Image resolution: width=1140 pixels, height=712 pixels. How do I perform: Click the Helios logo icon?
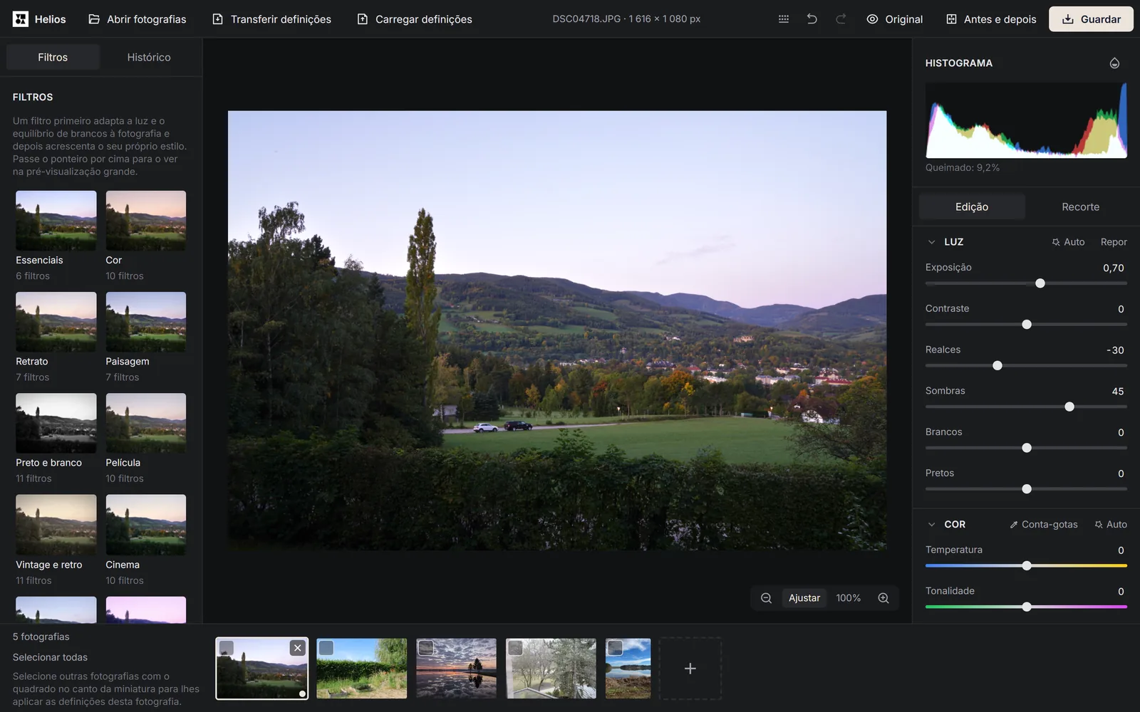(21, 19)
